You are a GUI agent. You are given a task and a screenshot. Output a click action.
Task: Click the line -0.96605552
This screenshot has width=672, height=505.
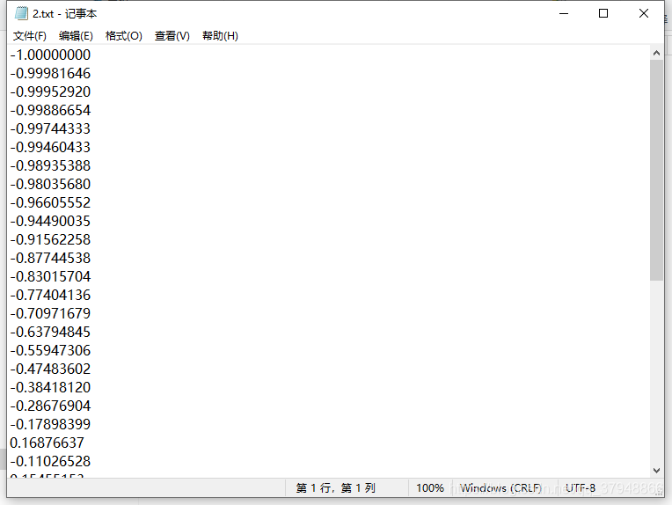point(50,202)
